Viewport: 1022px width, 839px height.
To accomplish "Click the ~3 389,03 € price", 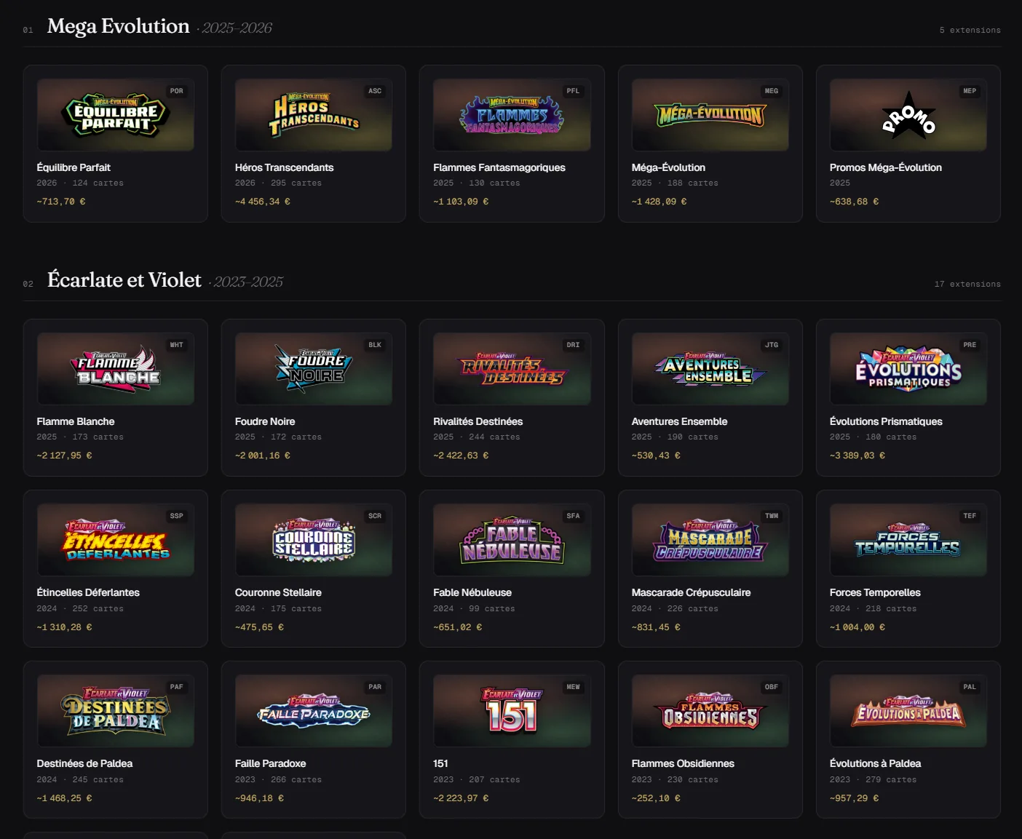I will 857,456.
